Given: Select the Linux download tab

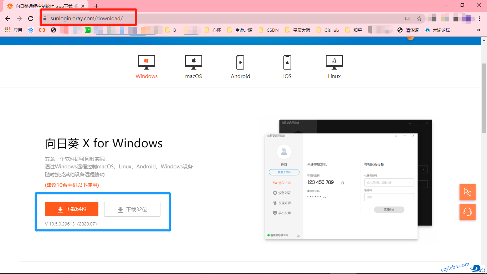Looking at the screenshot, I should [334, 67].
